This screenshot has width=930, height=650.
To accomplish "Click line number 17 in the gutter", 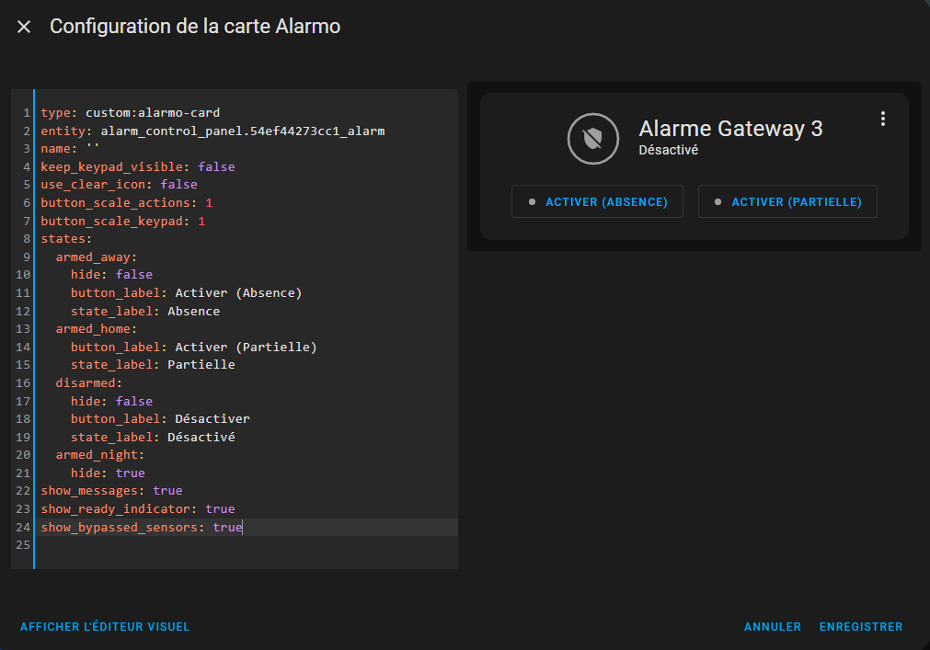I will point(23,401).
